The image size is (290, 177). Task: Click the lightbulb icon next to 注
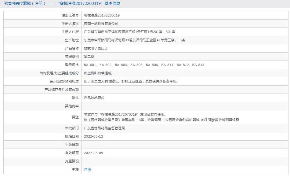pyautogui.click(x=74, y=169)
